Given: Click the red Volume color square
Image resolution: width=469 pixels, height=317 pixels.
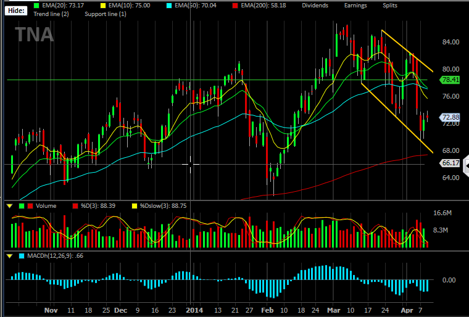Looking at the screenshot, I should pos(30,206).
